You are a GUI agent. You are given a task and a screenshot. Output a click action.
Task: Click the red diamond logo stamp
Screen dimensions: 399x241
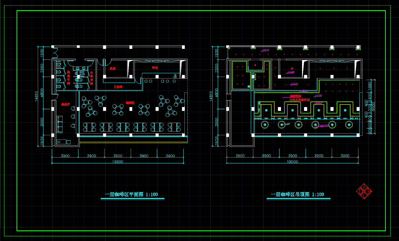(x=364, y=191)
